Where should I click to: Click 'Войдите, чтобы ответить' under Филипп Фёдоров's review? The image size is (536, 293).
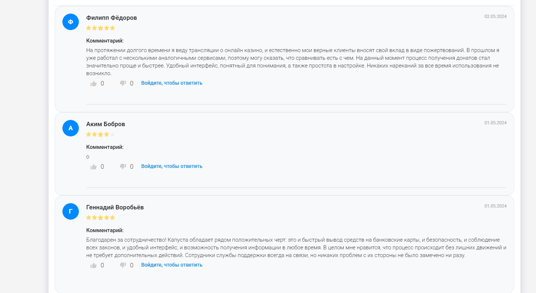pyautogui.click(x=172, y=83)
